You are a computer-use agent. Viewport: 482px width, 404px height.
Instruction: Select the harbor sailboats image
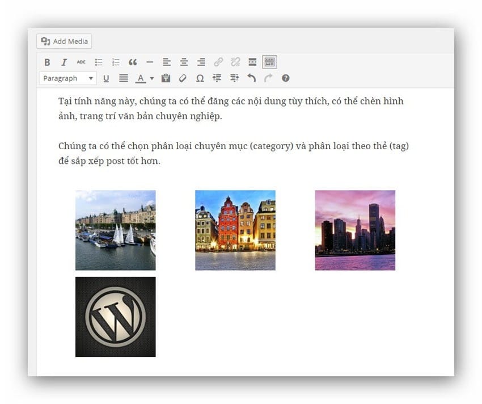(x=116, y=230)
